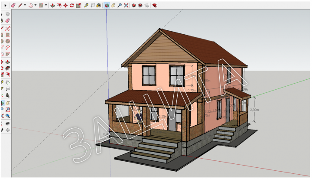Expand the Arc tool dropdown arrow

(36, 5)
